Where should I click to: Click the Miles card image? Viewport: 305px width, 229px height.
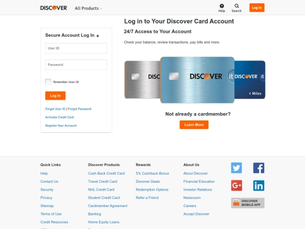tap(250, 80)
